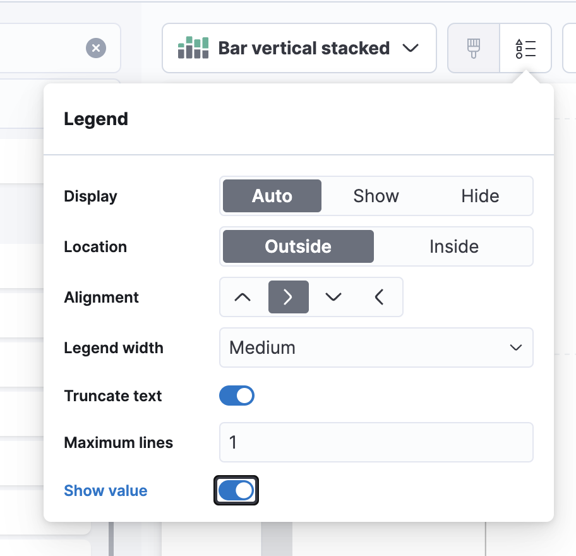Image resolution: width=576 pixels, height=556 pixels.
Task: Turn off the Show value toggle
Action: (x=236, y=490)
